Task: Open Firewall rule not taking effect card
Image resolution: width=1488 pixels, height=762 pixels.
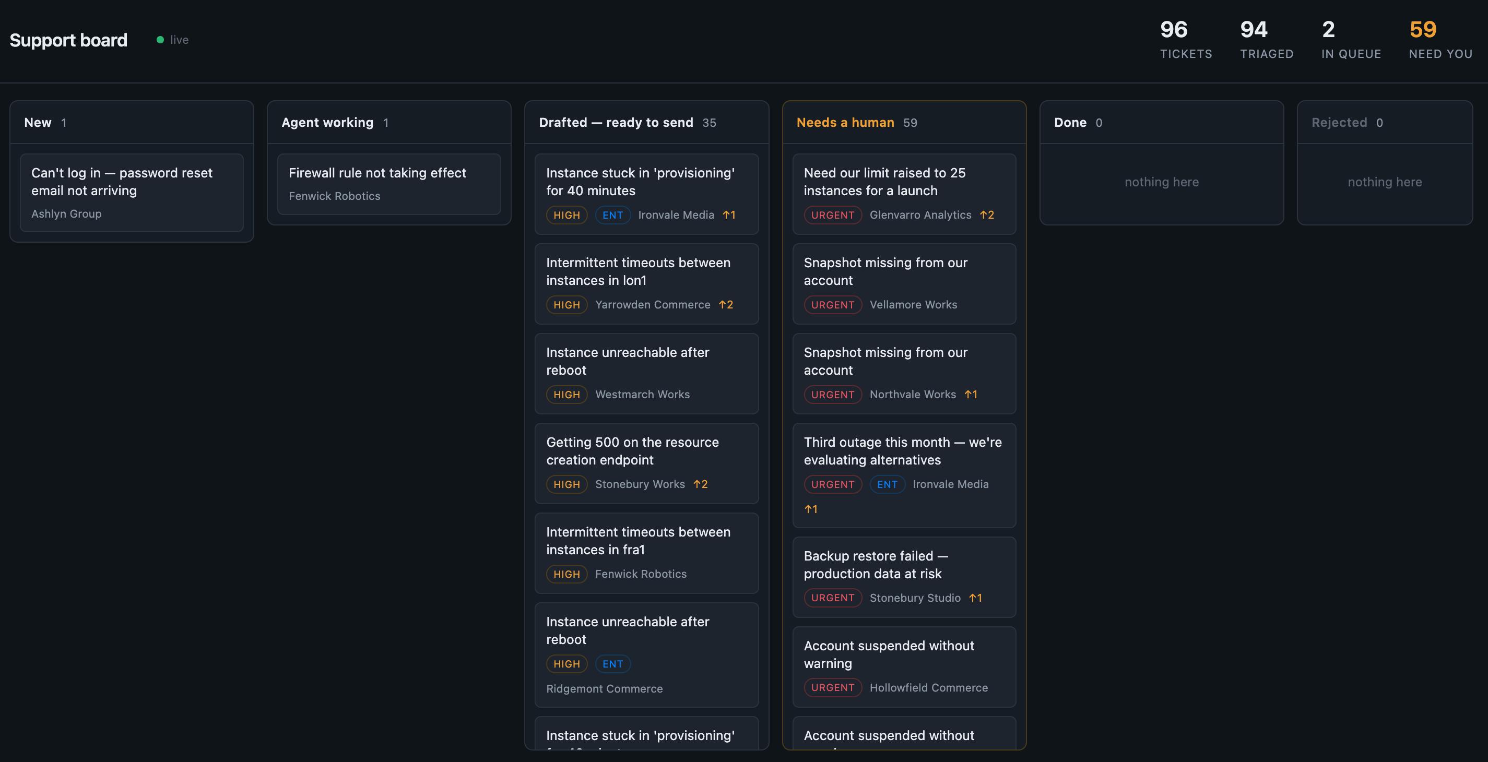Action: [389, 184]
